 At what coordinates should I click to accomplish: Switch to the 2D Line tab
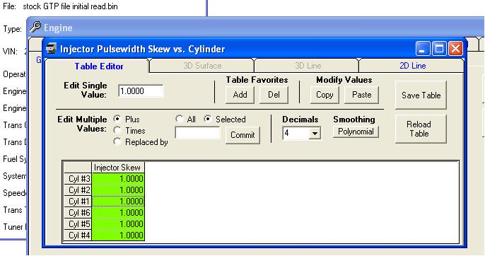tap(412, 66)
